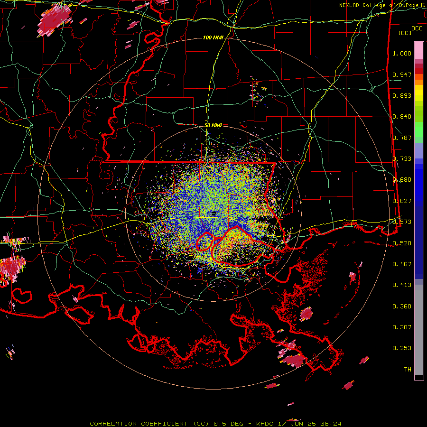Click the 50 NMI range ring label

pos(213,125)
